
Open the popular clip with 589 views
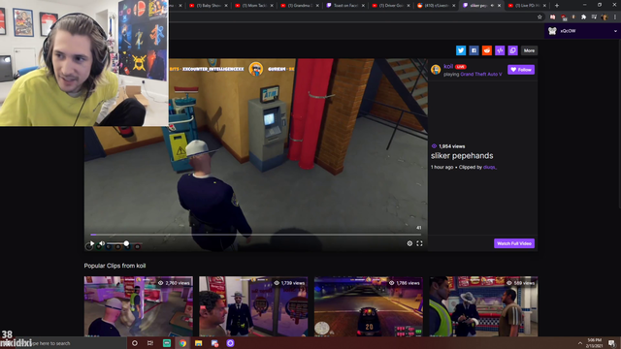[483, 306]
